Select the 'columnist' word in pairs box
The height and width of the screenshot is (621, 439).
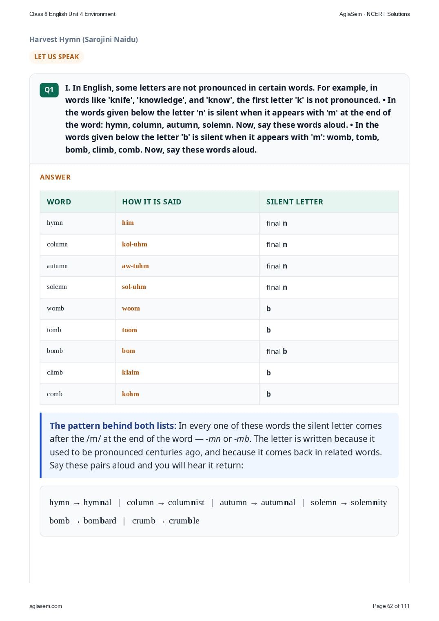tap(186, 502)
